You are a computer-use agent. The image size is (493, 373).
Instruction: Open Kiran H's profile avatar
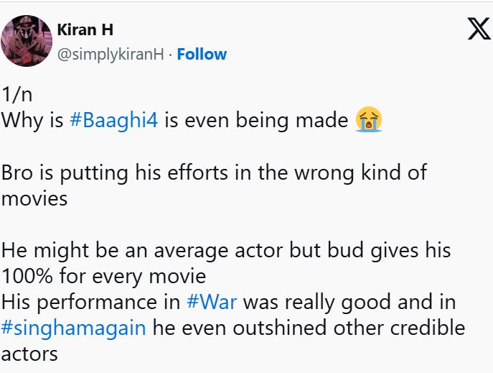click(x=27, y=42)
